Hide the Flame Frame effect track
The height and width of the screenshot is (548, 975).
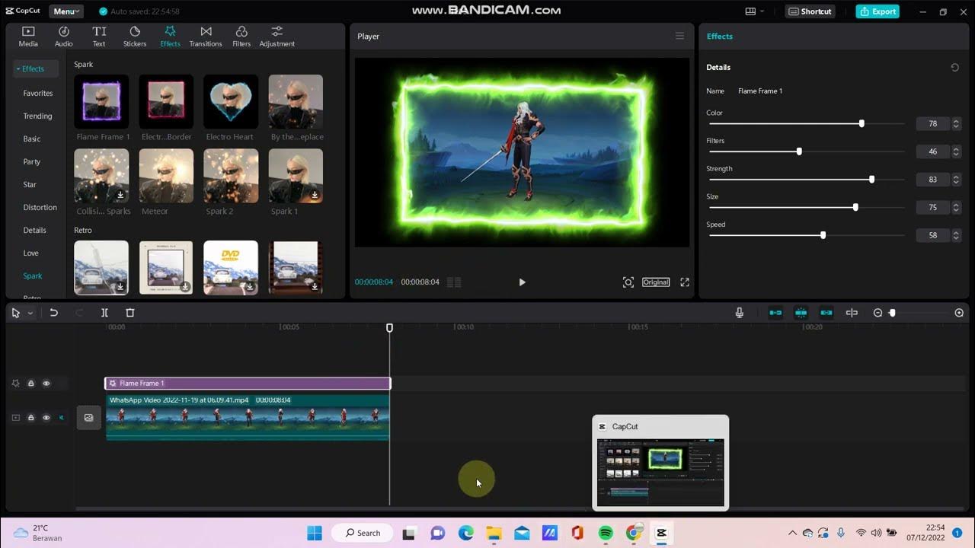click(x=46, y=384)
